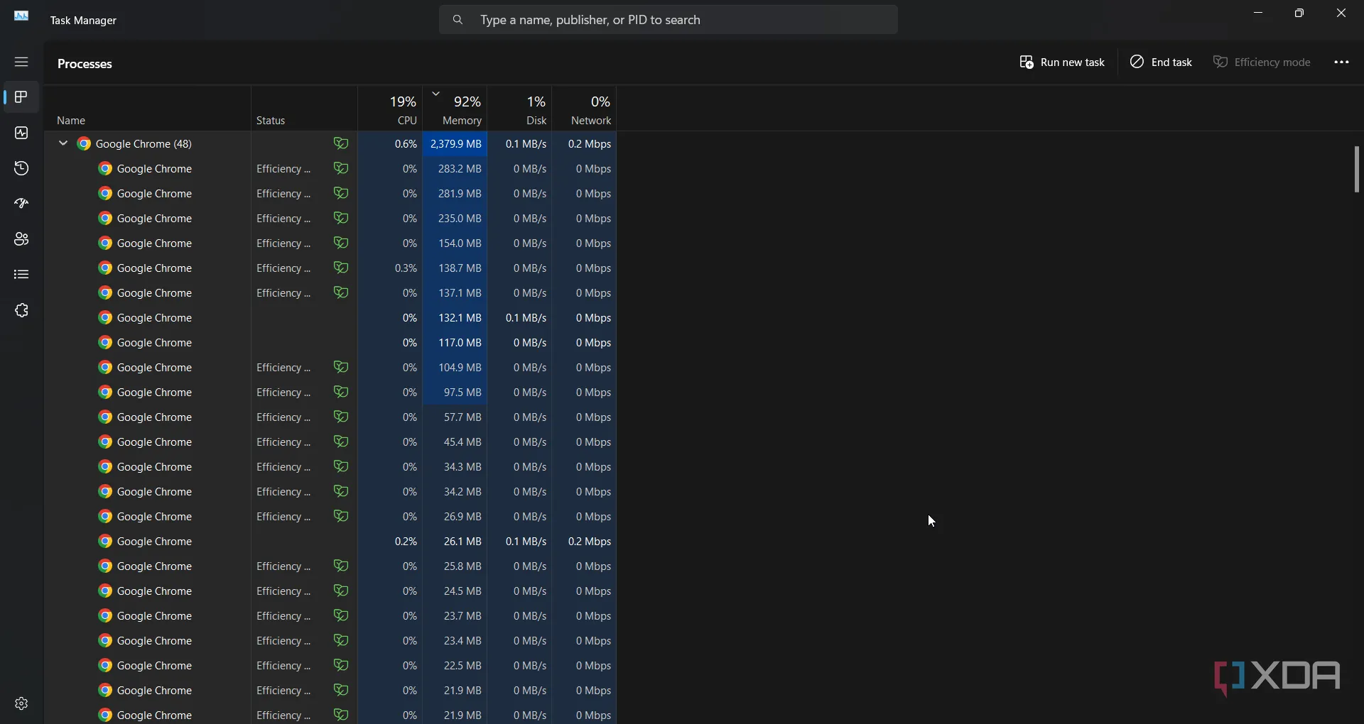Sort processes by CPU column
The width and height of the screenshot is (1364, 724).
(x=390, y=109)
